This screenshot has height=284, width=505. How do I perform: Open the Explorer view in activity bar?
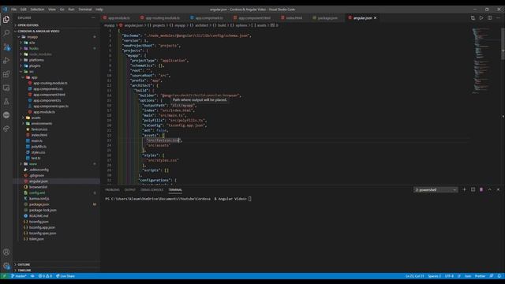pos(6,20)
